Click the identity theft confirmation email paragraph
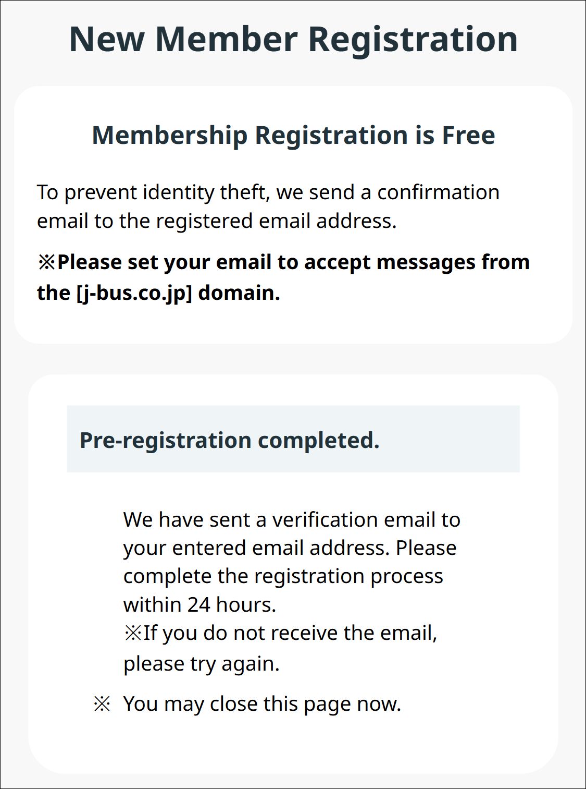The height and width of the screenshot is (789, 586). point(268,207)
